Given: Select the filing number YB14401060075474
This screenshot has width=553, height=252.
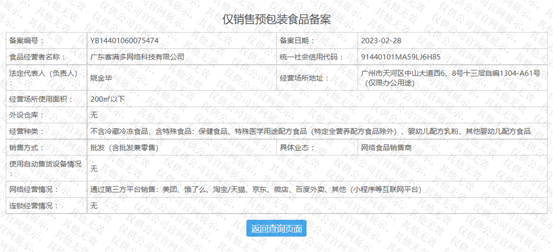Looking at the screenshot, I should (124, 40).
